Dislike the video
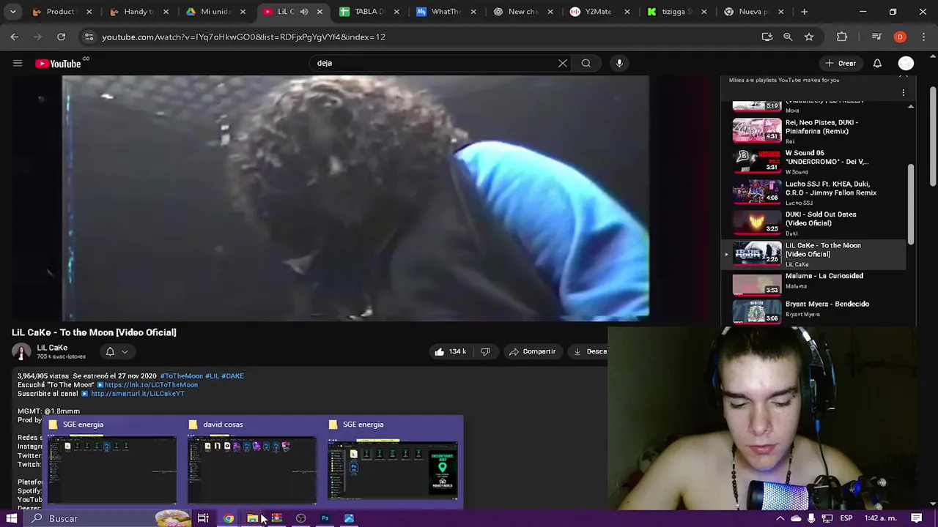 485,351
